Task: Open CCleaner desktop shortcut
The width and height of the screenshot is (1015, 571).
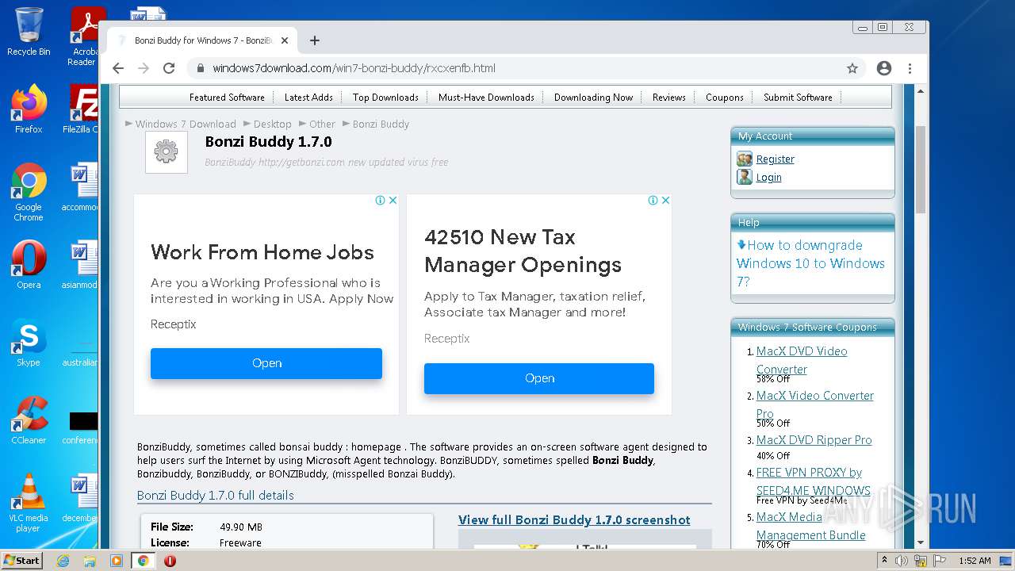Action: tap(29, 420)
